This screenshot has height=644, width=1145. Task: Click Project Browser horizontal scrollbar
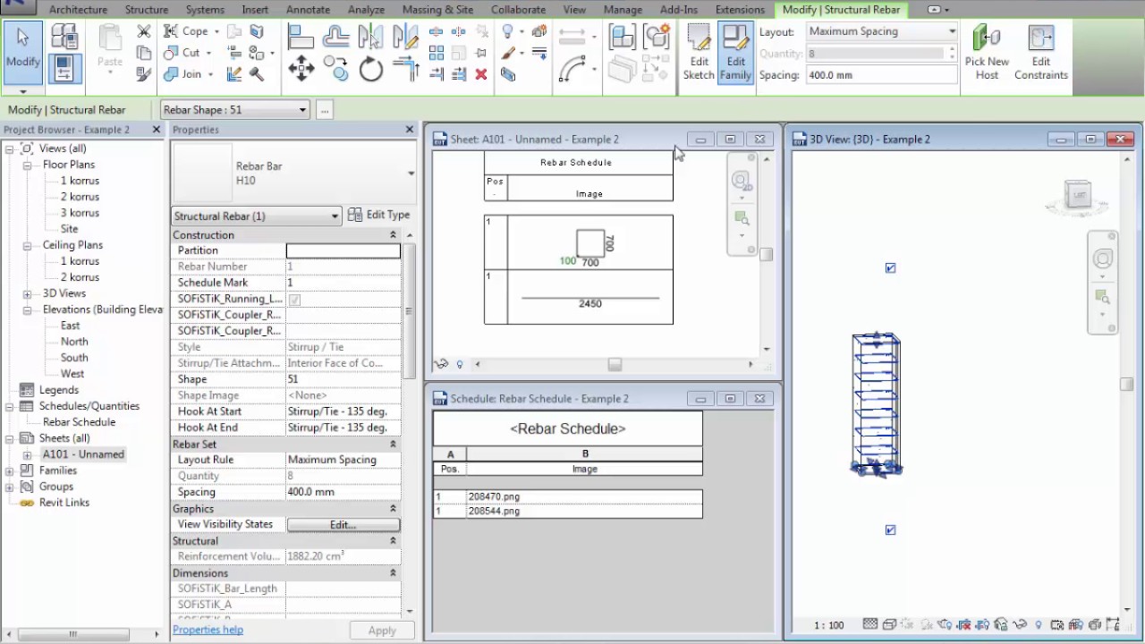73,634
